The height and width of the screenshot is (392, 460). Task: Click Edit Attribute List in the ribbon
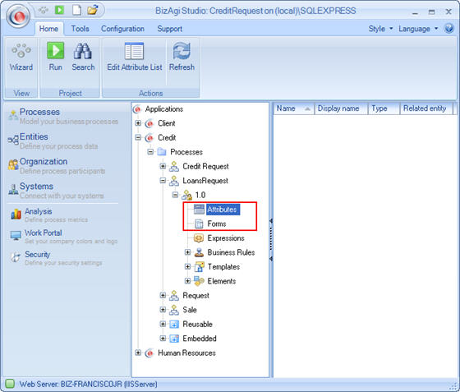point(135,58)
